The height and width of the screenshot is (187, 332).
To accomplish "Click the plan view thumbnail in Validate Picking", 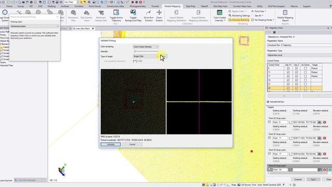I will (x=133, y=102).
